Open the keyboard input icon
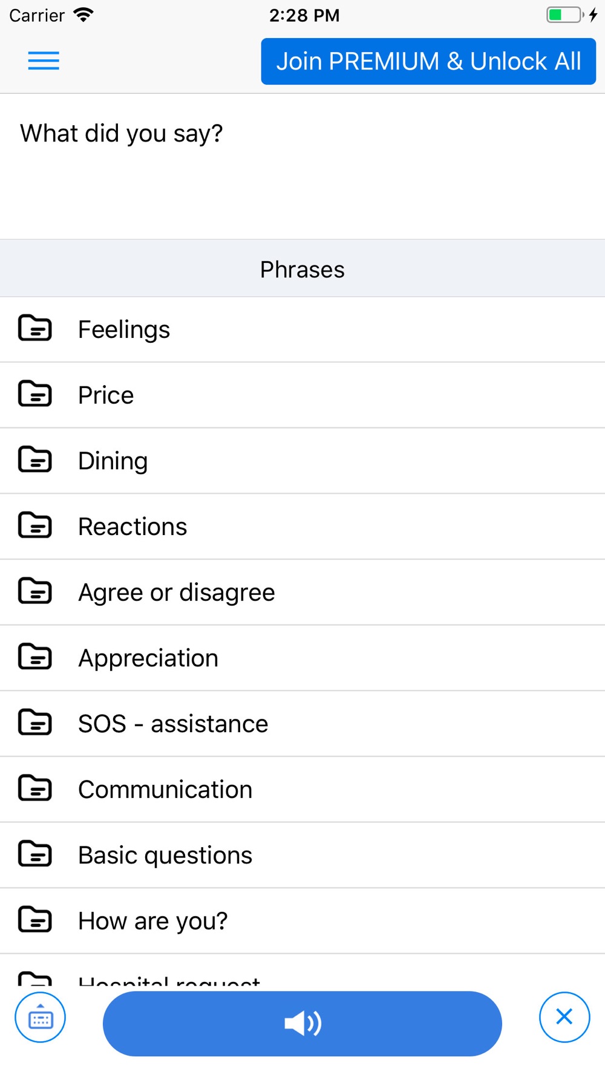This screenshot has width=605, height=1075. [41, 1018]
